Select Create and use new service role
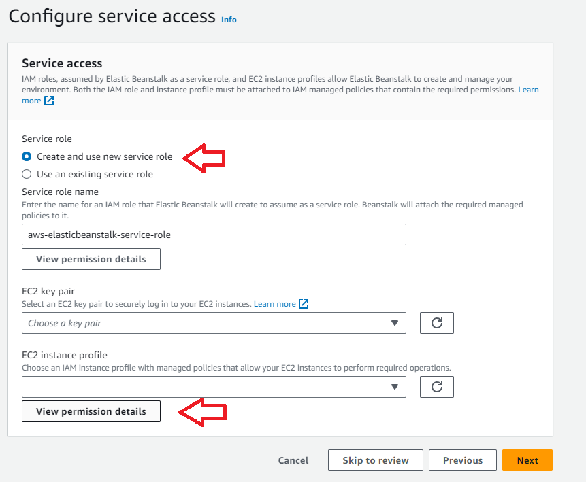This screenshot has height=482, width=586. coord(27,156)
